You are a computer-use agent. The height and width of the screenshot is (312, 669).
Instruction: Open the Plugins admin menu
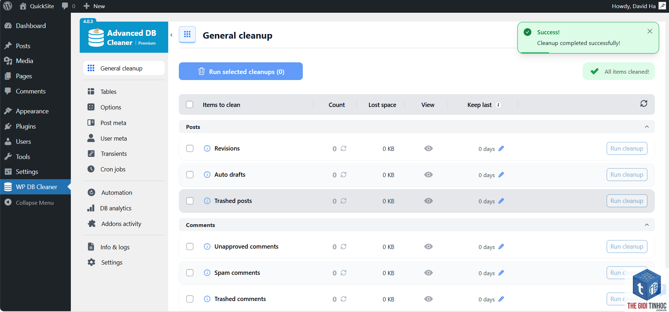35,126
